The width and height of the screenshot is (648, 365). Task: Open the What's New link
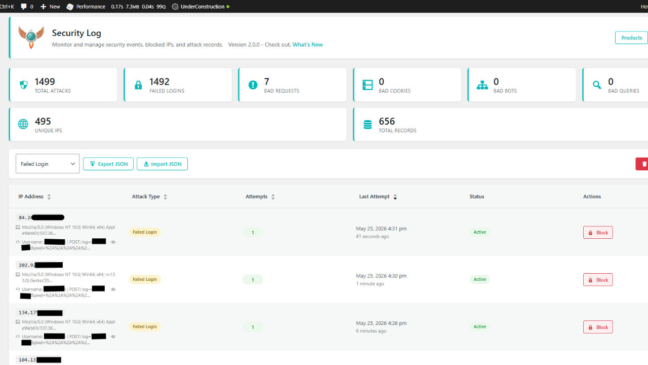pos(308,45)
